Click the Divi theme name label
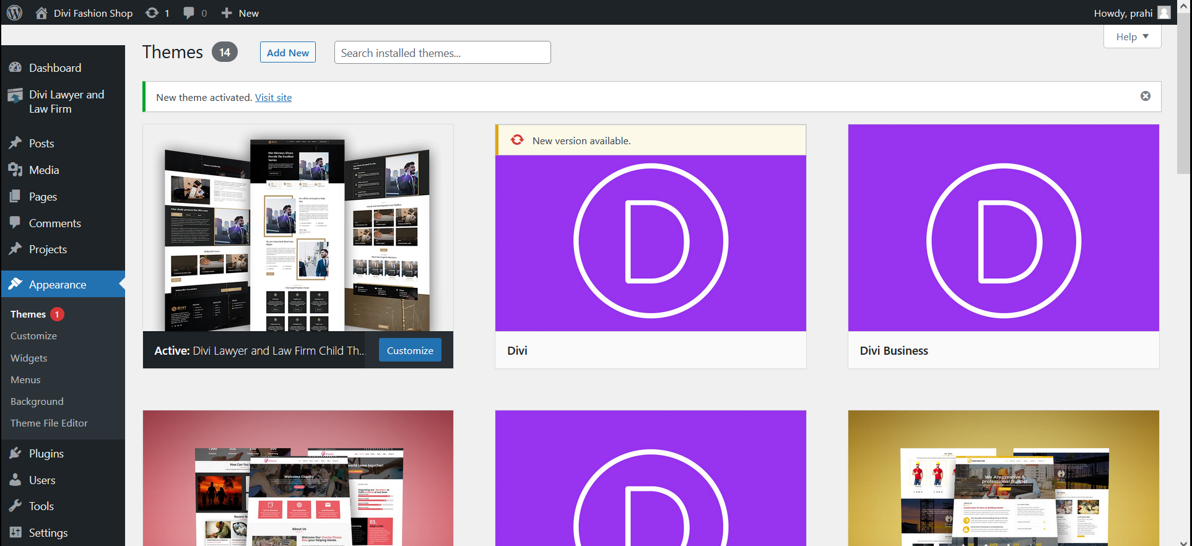Image resolution: width=1192 pixels, height=546 pixels. tap(517, 350)
